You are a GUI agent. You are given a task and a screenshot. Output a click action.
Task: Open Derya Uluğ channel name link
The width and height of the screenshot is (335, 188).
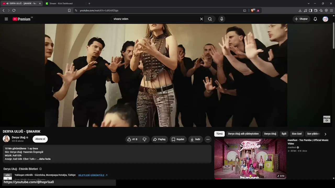[x=19, y=137]
